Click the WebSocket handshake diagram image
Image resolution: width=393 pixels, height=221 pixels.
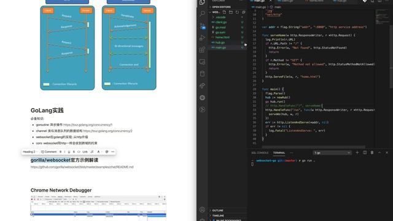tap(129, 48)
